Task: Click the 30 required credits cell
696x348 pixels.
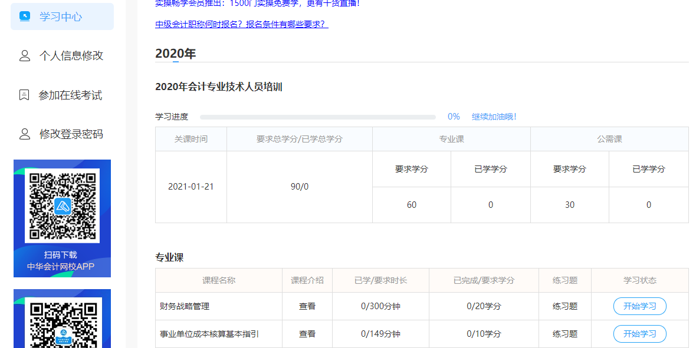Action: (x=570, y=205)
